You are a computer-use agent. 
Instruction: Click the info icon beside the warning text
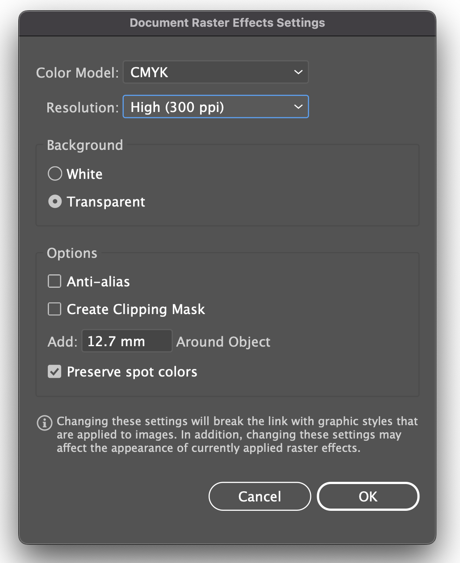(x=44, y=423)
